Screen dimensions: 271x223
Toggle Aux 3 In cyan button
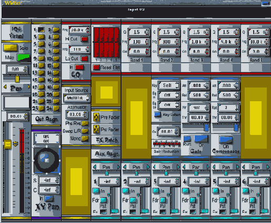coord(156,191)
